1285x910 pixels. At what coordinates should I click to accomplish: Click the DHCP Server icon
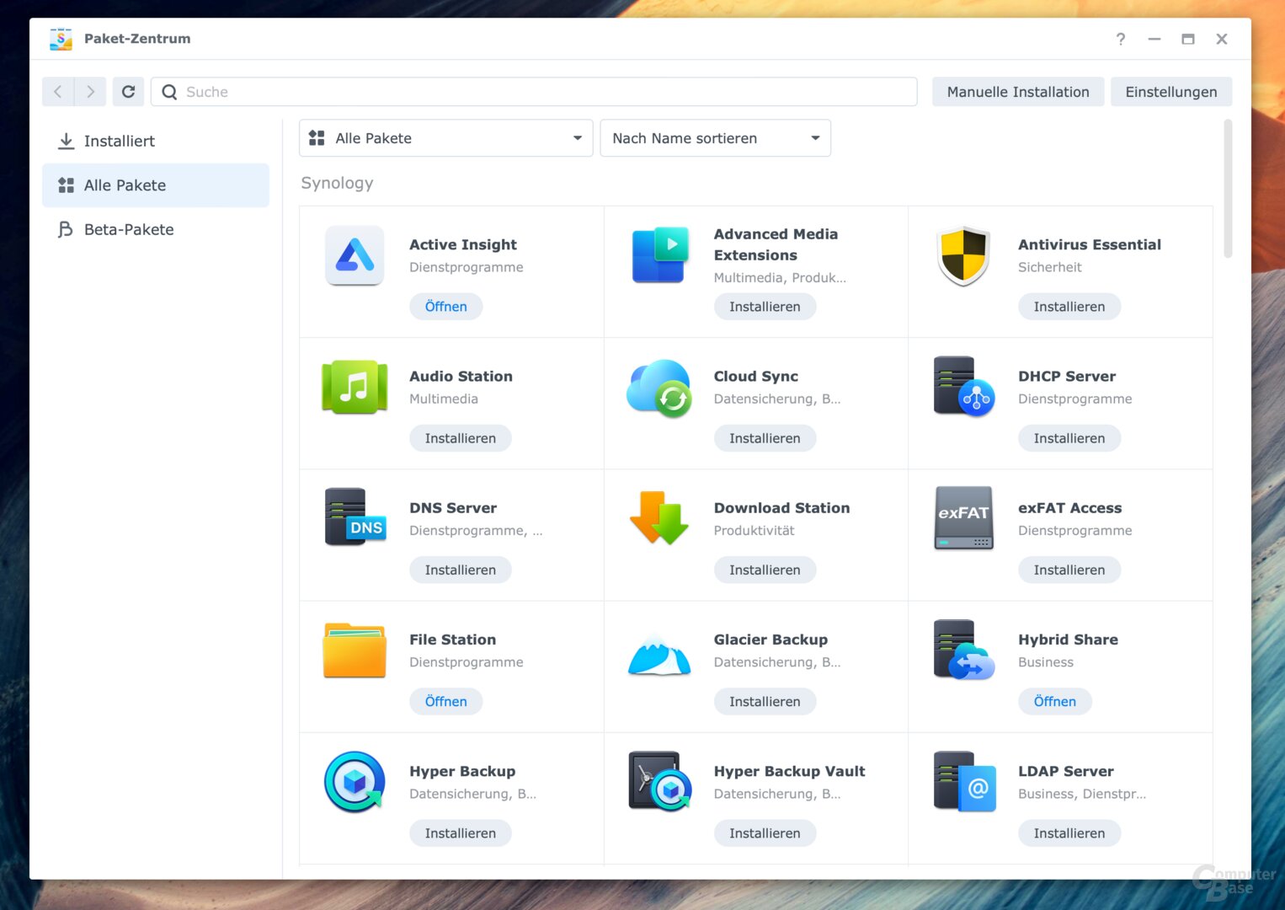tap(963, 387)
